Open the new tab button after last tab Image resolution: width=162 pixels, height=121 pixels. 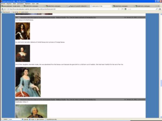[x=158, y=6]
